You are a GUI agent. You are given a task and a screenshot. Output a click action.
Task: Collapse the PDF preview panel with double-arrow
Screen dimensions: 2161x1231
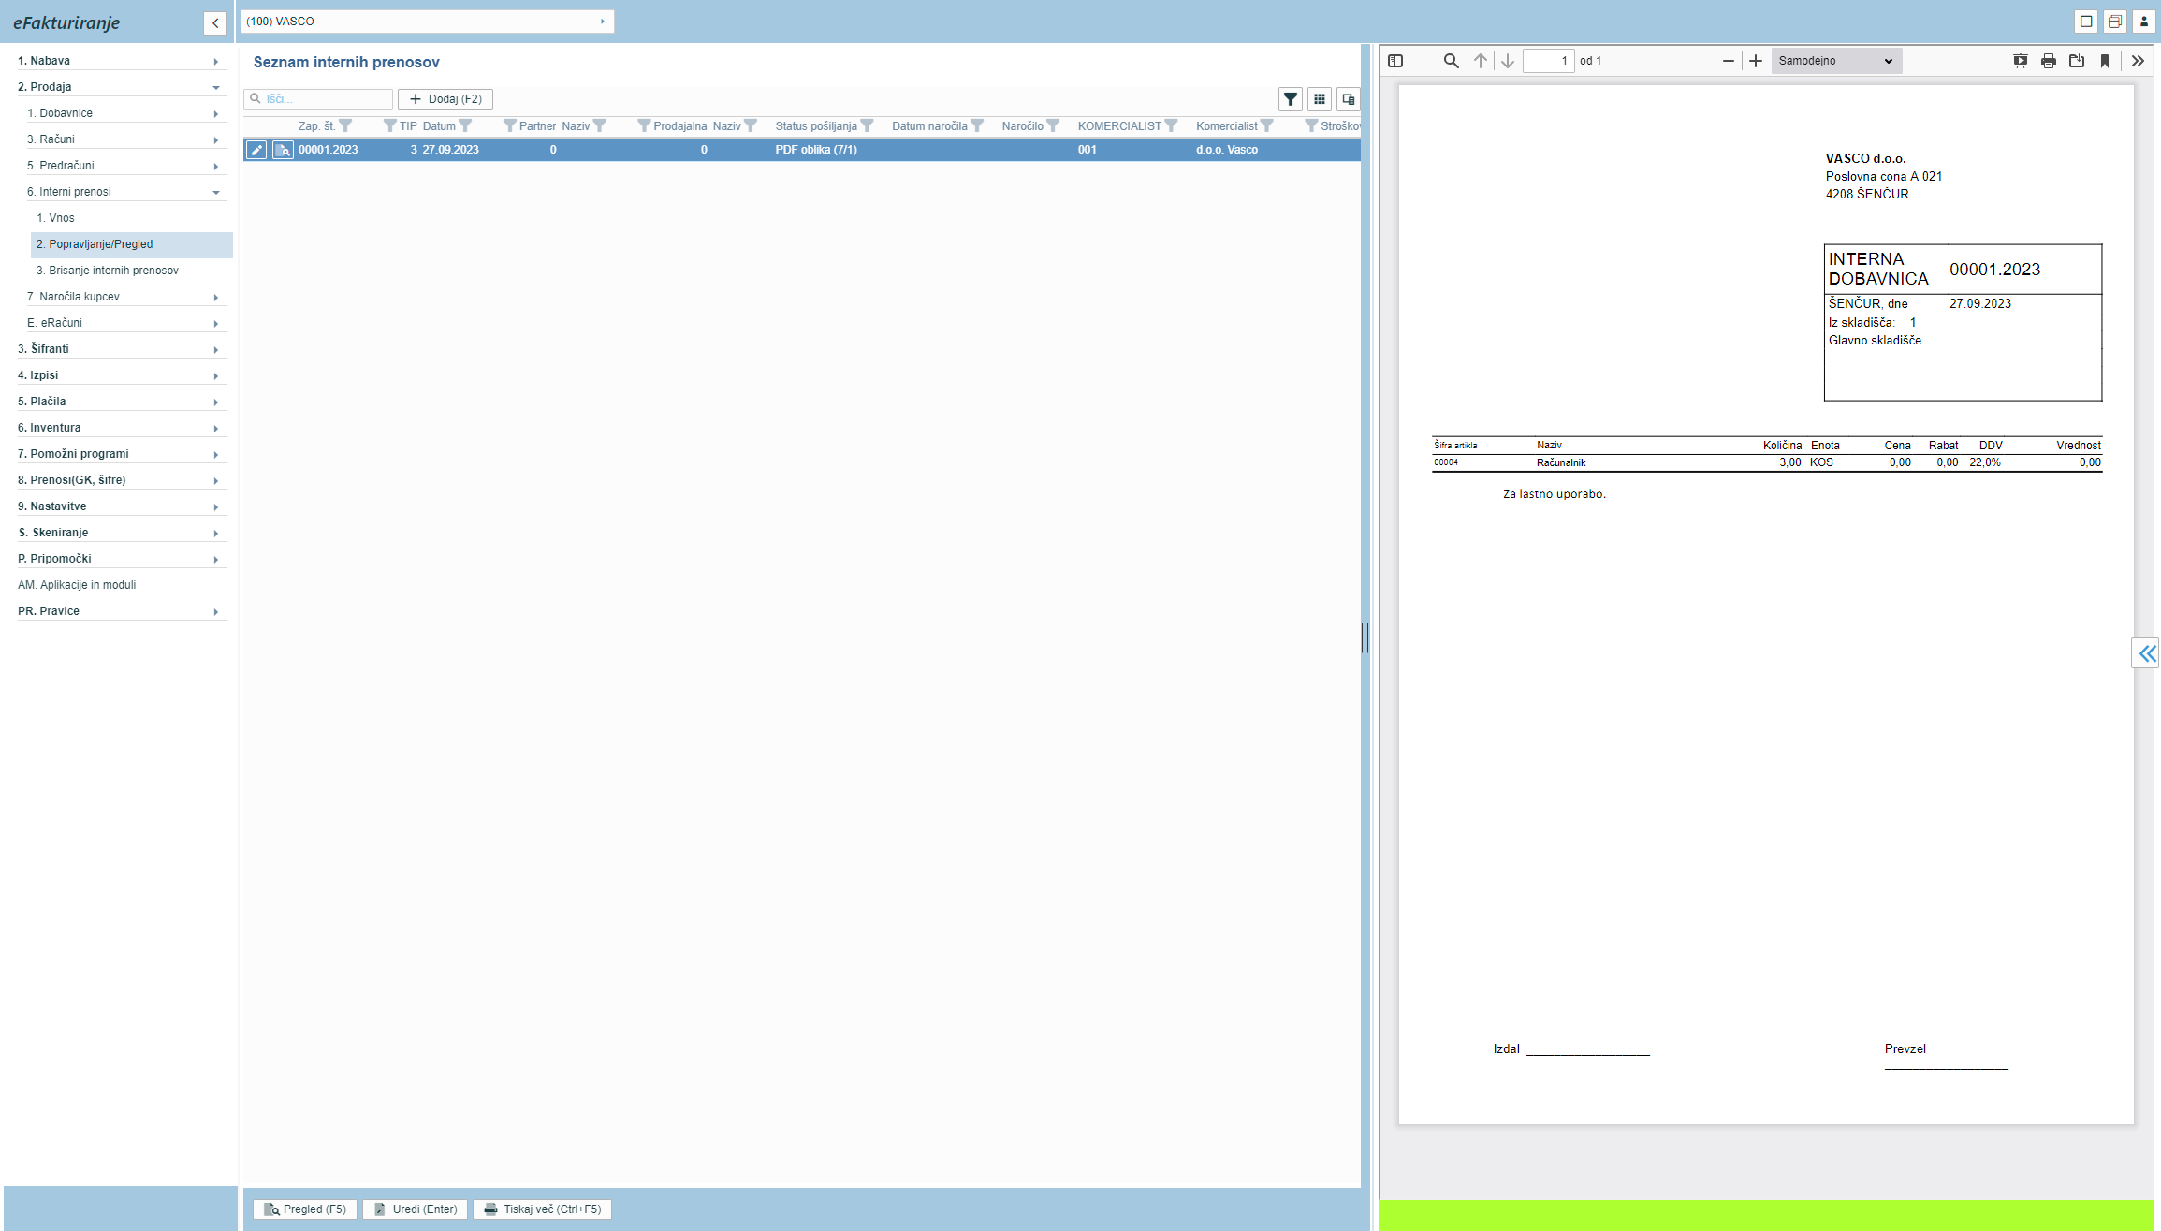click(x=2146, y=652)
